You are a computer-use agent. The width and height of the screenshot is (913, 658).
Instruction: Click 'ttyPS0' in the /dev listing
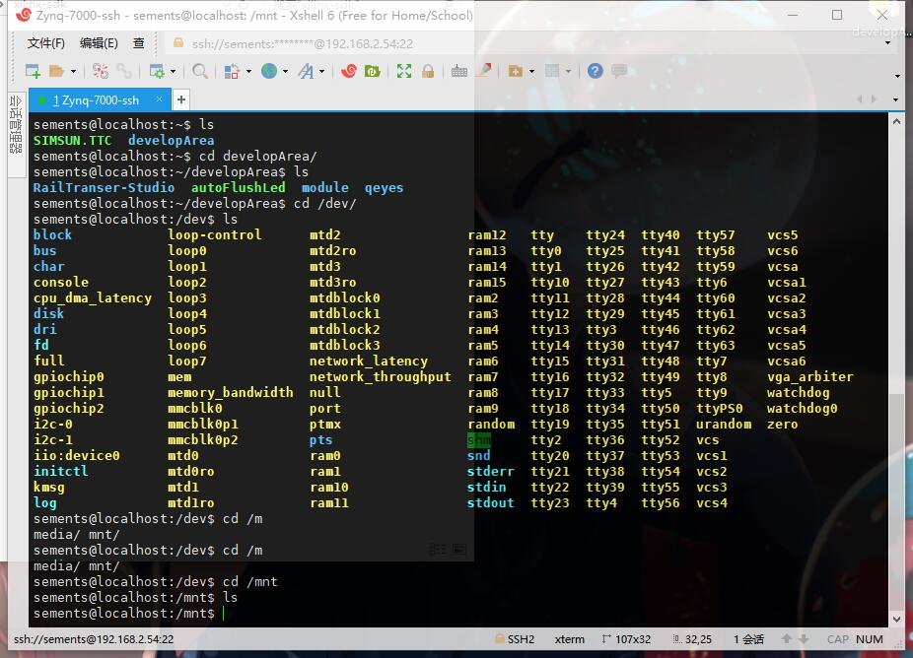point(720,409)
